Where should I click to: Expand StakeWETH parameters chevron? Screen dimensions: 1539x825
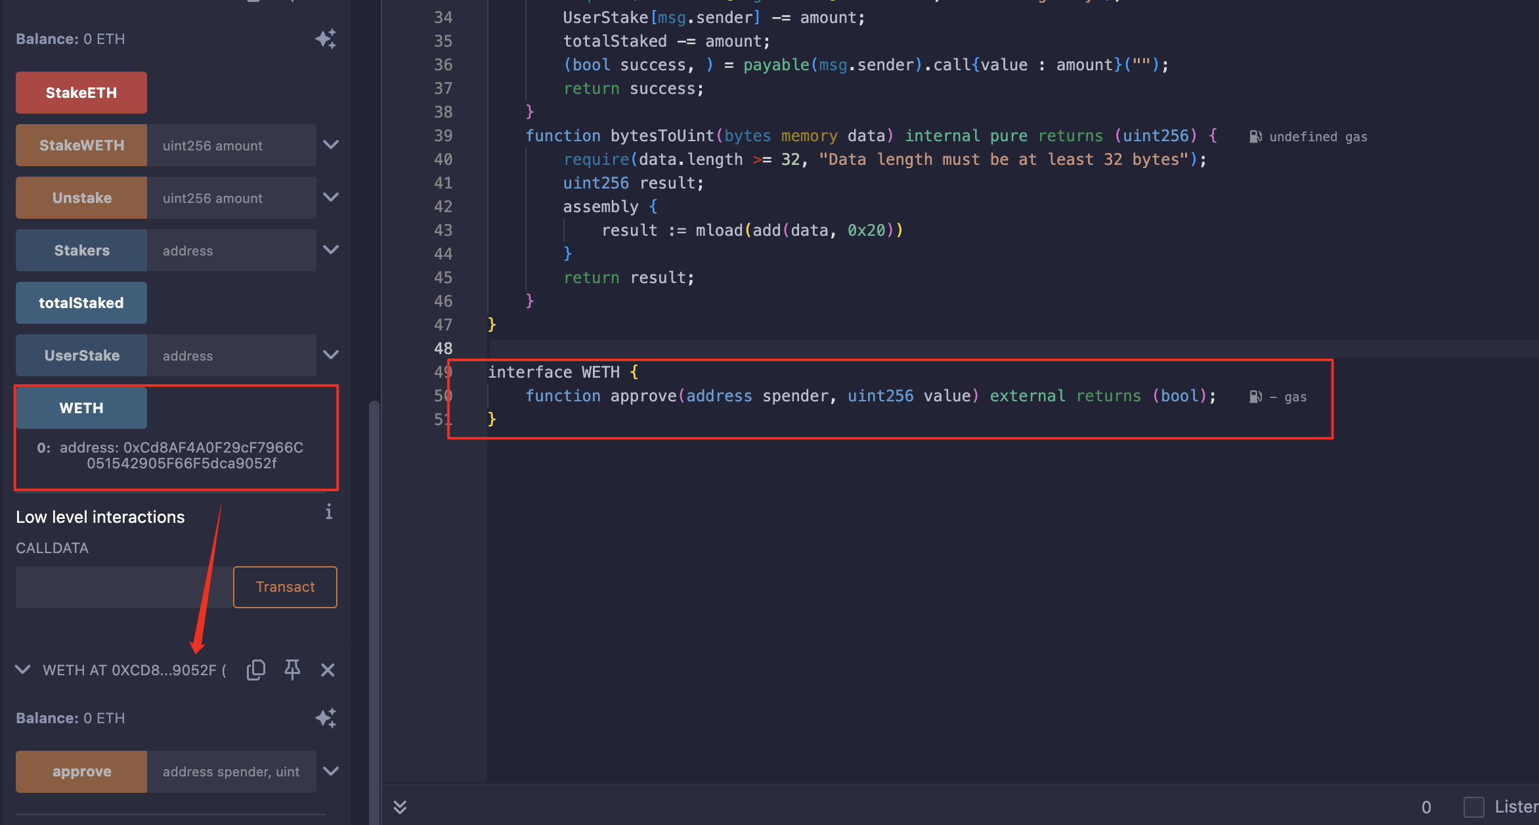pos(331,145)
